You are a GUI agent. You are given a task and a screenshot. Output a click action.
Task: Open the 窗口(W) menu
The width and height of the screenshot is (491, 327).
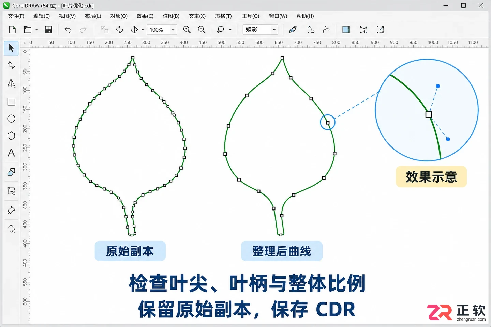pyautogui.click(x=278, y=16)
